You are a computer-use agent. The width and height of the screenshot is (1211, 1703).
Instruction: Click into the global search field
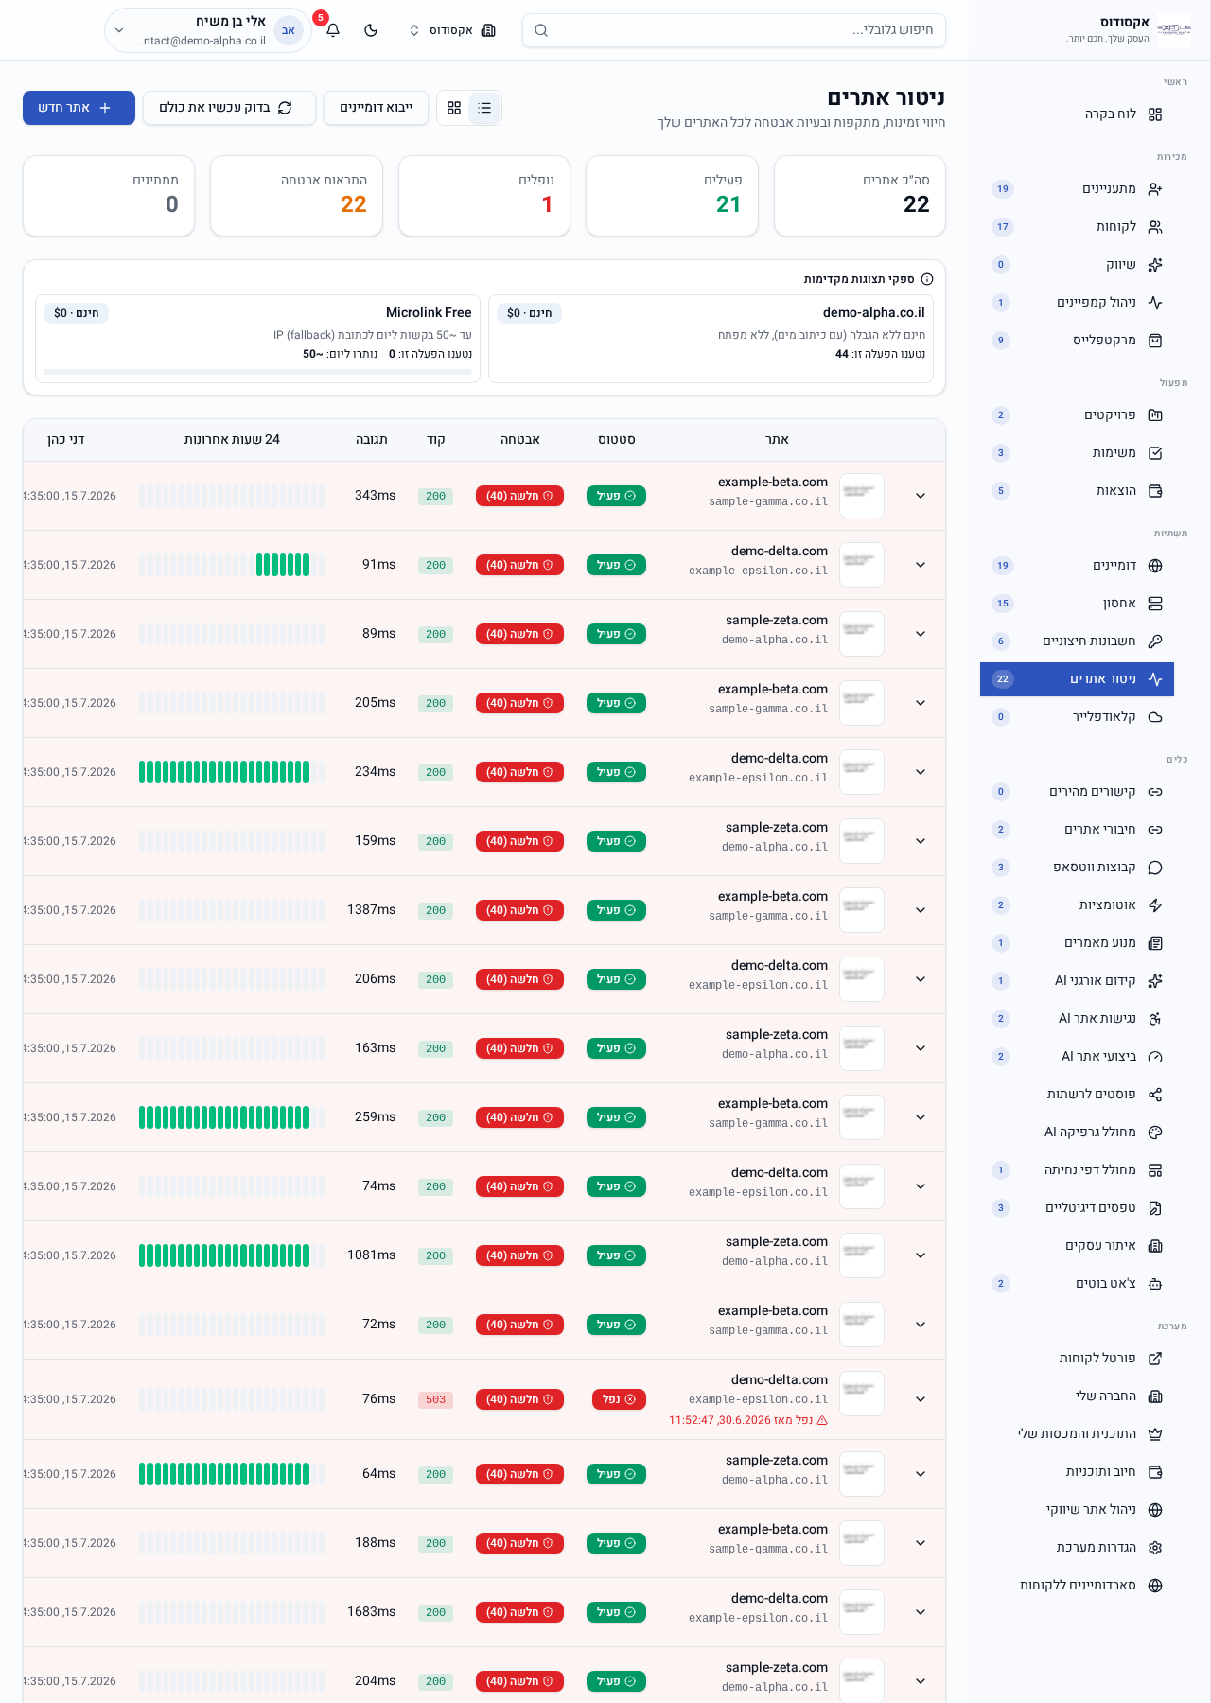[x=734, y=30]
